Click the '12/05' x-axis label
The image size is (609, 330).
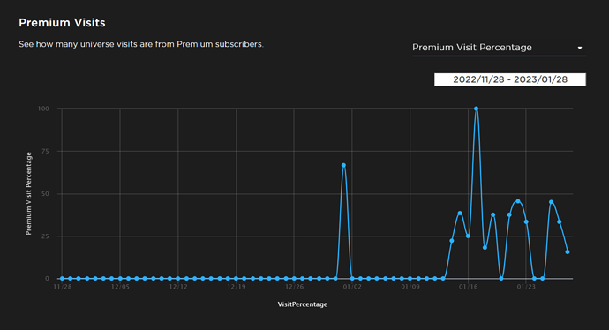[120, 287]
